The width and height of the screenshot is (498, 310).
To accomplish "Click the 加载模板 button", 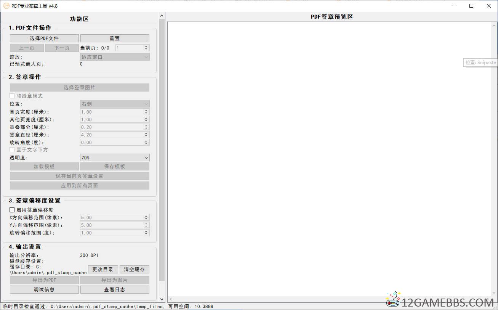I will tap(44, 166).
